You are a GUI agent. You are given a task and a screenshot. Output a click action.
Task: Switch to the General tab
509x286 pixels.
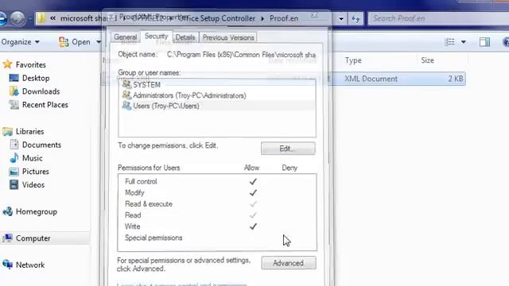coord(126,37)
